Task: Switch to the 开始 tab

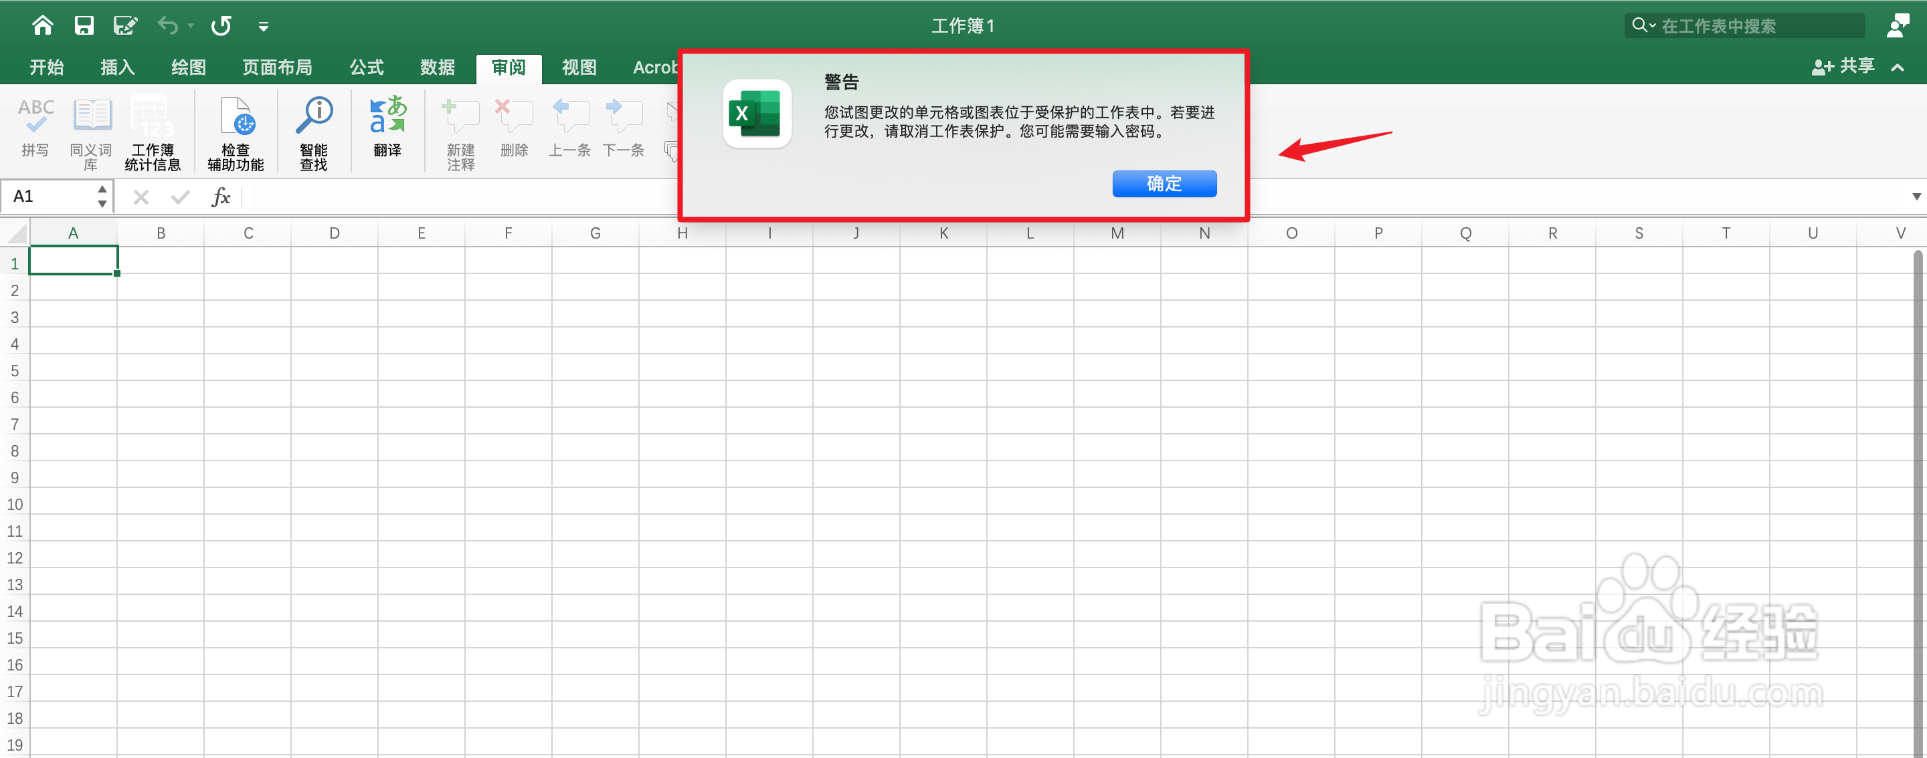Action: pos(46,68)
